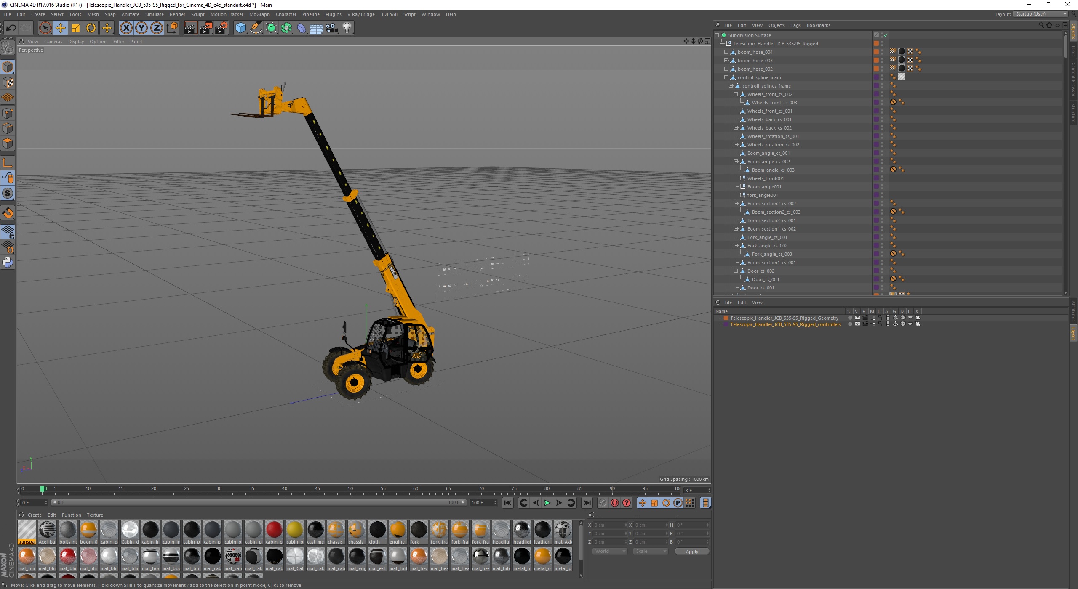Open the MoGraph menu
Image resolution: width=1078 pixels, height=589 pixels.
(259, 14)
